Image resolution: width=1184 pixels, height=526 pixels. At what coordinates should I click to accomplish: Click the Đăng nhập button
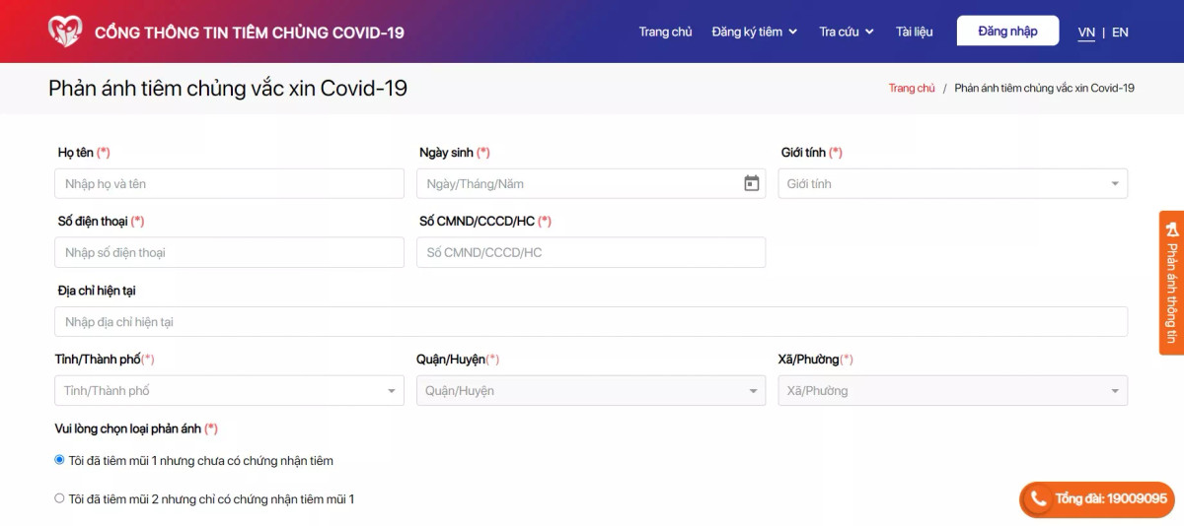click(1007, 32)
